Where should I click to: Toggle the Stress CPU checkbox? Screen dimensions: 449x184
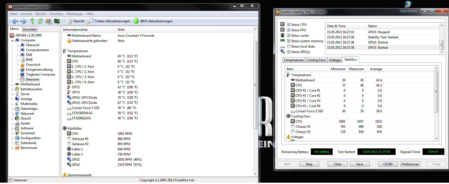[x=289, y=25]
